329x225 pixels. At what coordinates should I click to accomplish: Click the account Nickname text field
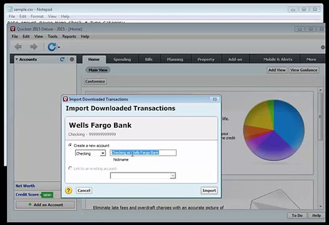[143, 152]
